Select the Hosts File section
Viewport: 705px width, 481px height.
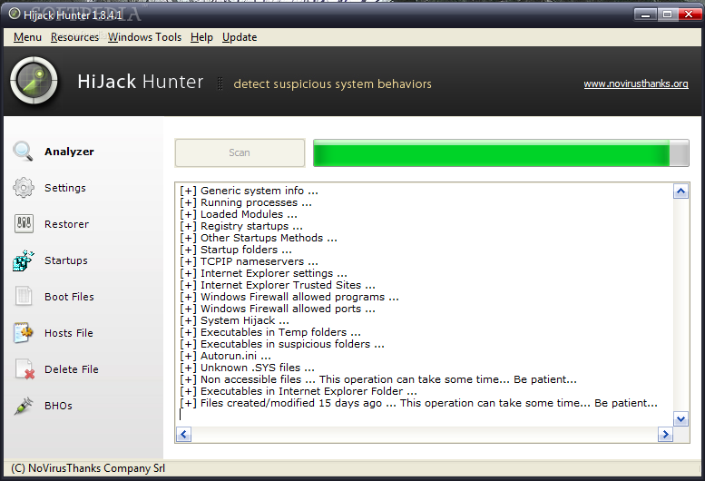click(69, 333)
